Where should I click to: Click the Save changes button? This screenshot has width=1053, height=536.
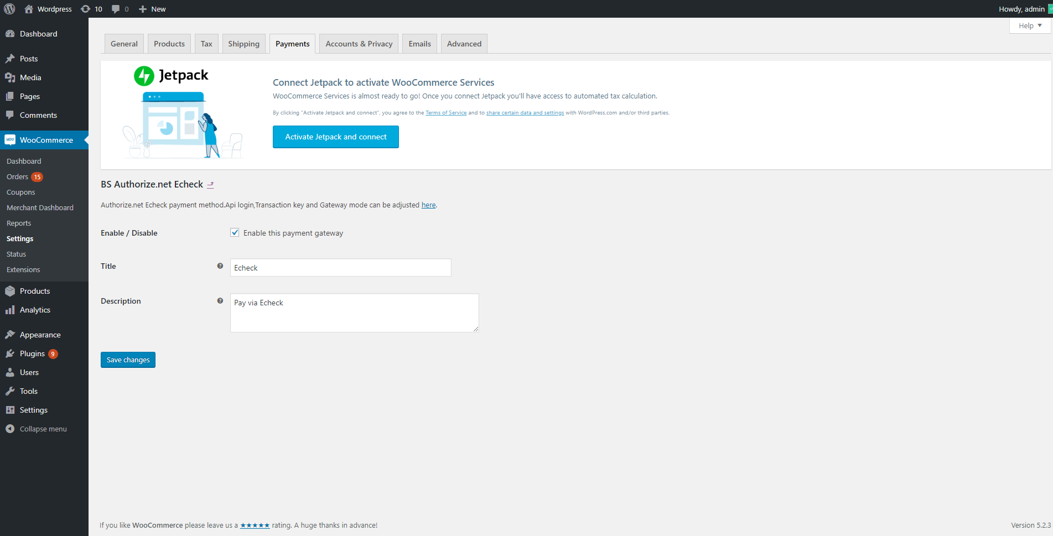point(128,360)
